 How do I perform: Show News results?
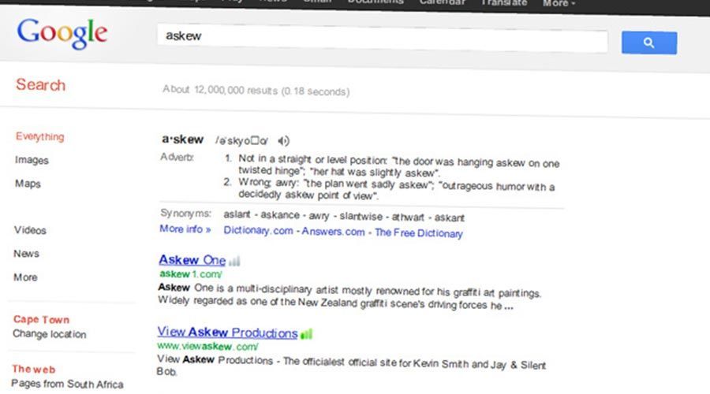(x=26, y=254)
